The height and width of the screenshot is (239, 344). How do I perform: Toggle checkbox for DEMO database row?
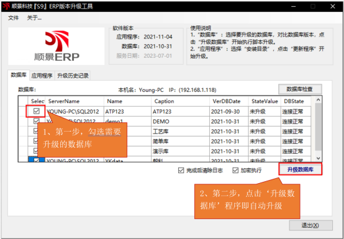tap(37, 121)
